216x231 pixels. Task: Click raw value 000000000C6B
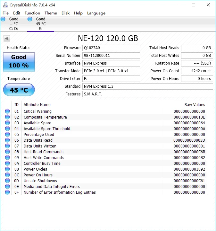189,152
